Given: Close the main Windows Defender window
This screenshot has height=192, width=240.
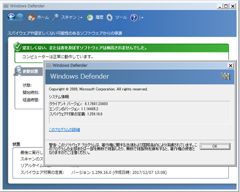Looking at the screenshot, I should (x=232, y=6).
